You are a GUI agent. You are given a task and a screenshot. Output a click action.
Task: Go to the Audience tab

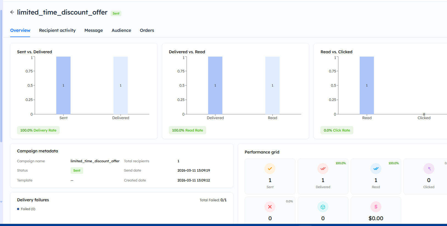[121, 30]
